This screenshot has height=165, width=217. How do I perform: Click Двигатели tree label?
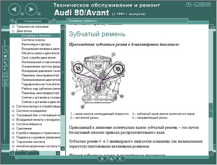(x=24, y=31)
